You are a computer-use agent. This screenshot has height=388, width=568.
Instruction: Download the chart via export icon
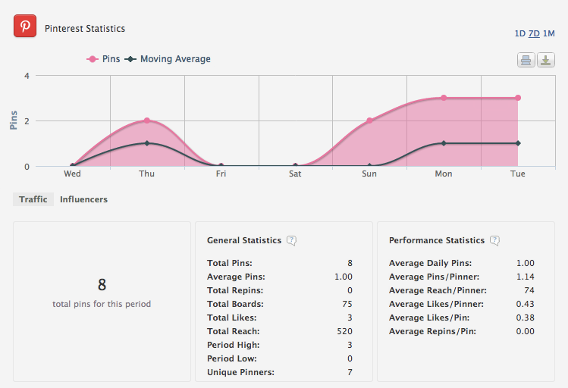(x=546, y=60)
